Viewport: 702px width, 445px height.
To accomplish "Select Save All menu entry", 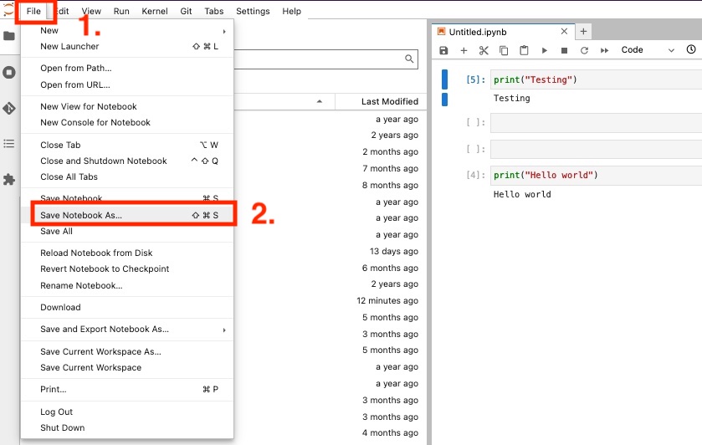I will (x=127, y=232).
